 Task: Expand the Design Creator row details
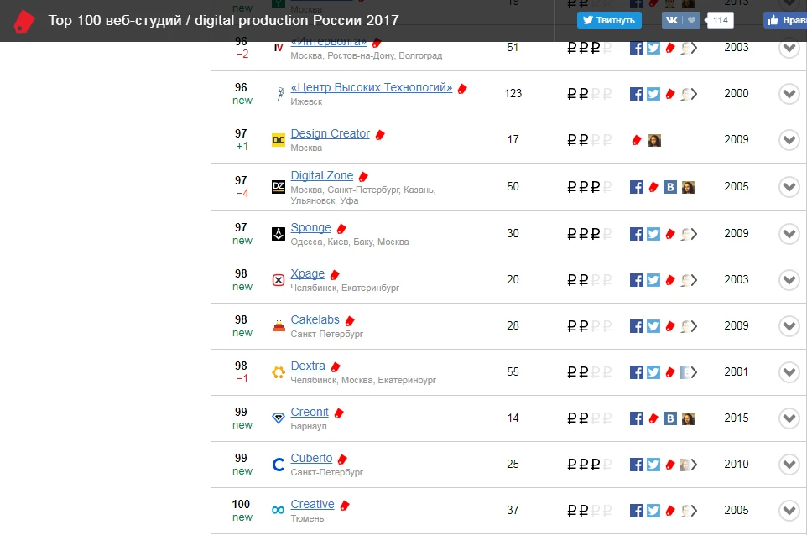pos(789,140)
